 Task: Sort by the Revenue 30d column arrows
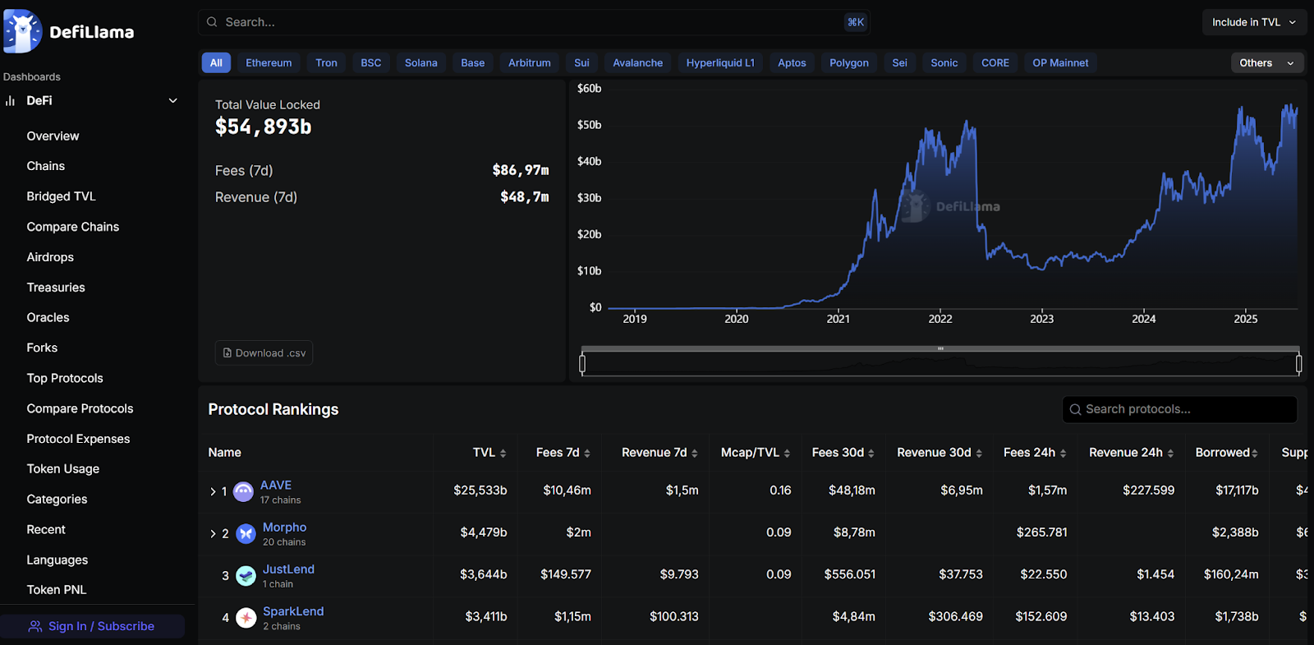coord(979,454)
